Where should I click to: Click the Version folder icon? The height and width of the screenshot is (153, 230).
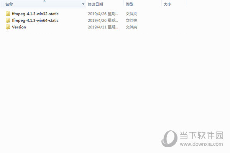[8, 27]
